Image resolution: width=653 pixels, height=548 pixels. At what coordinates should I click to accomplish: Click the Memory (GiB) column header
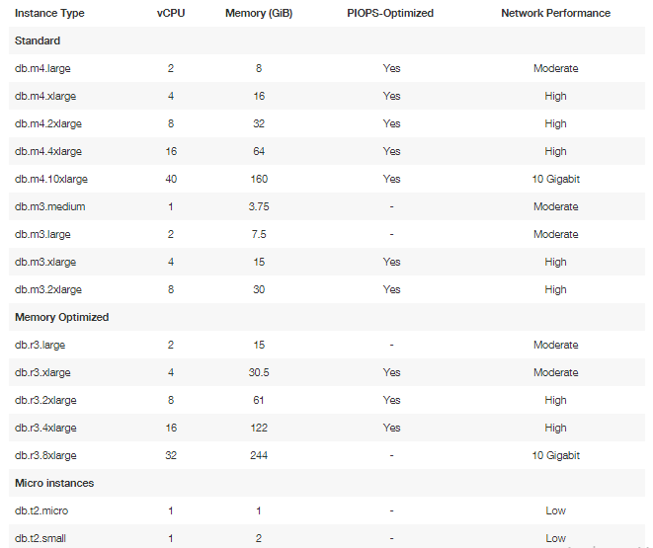pyautogui.click(x=259, y=13)
